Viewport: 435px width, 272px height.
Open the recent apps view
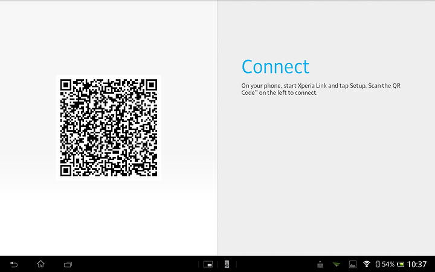click(68, 265)
